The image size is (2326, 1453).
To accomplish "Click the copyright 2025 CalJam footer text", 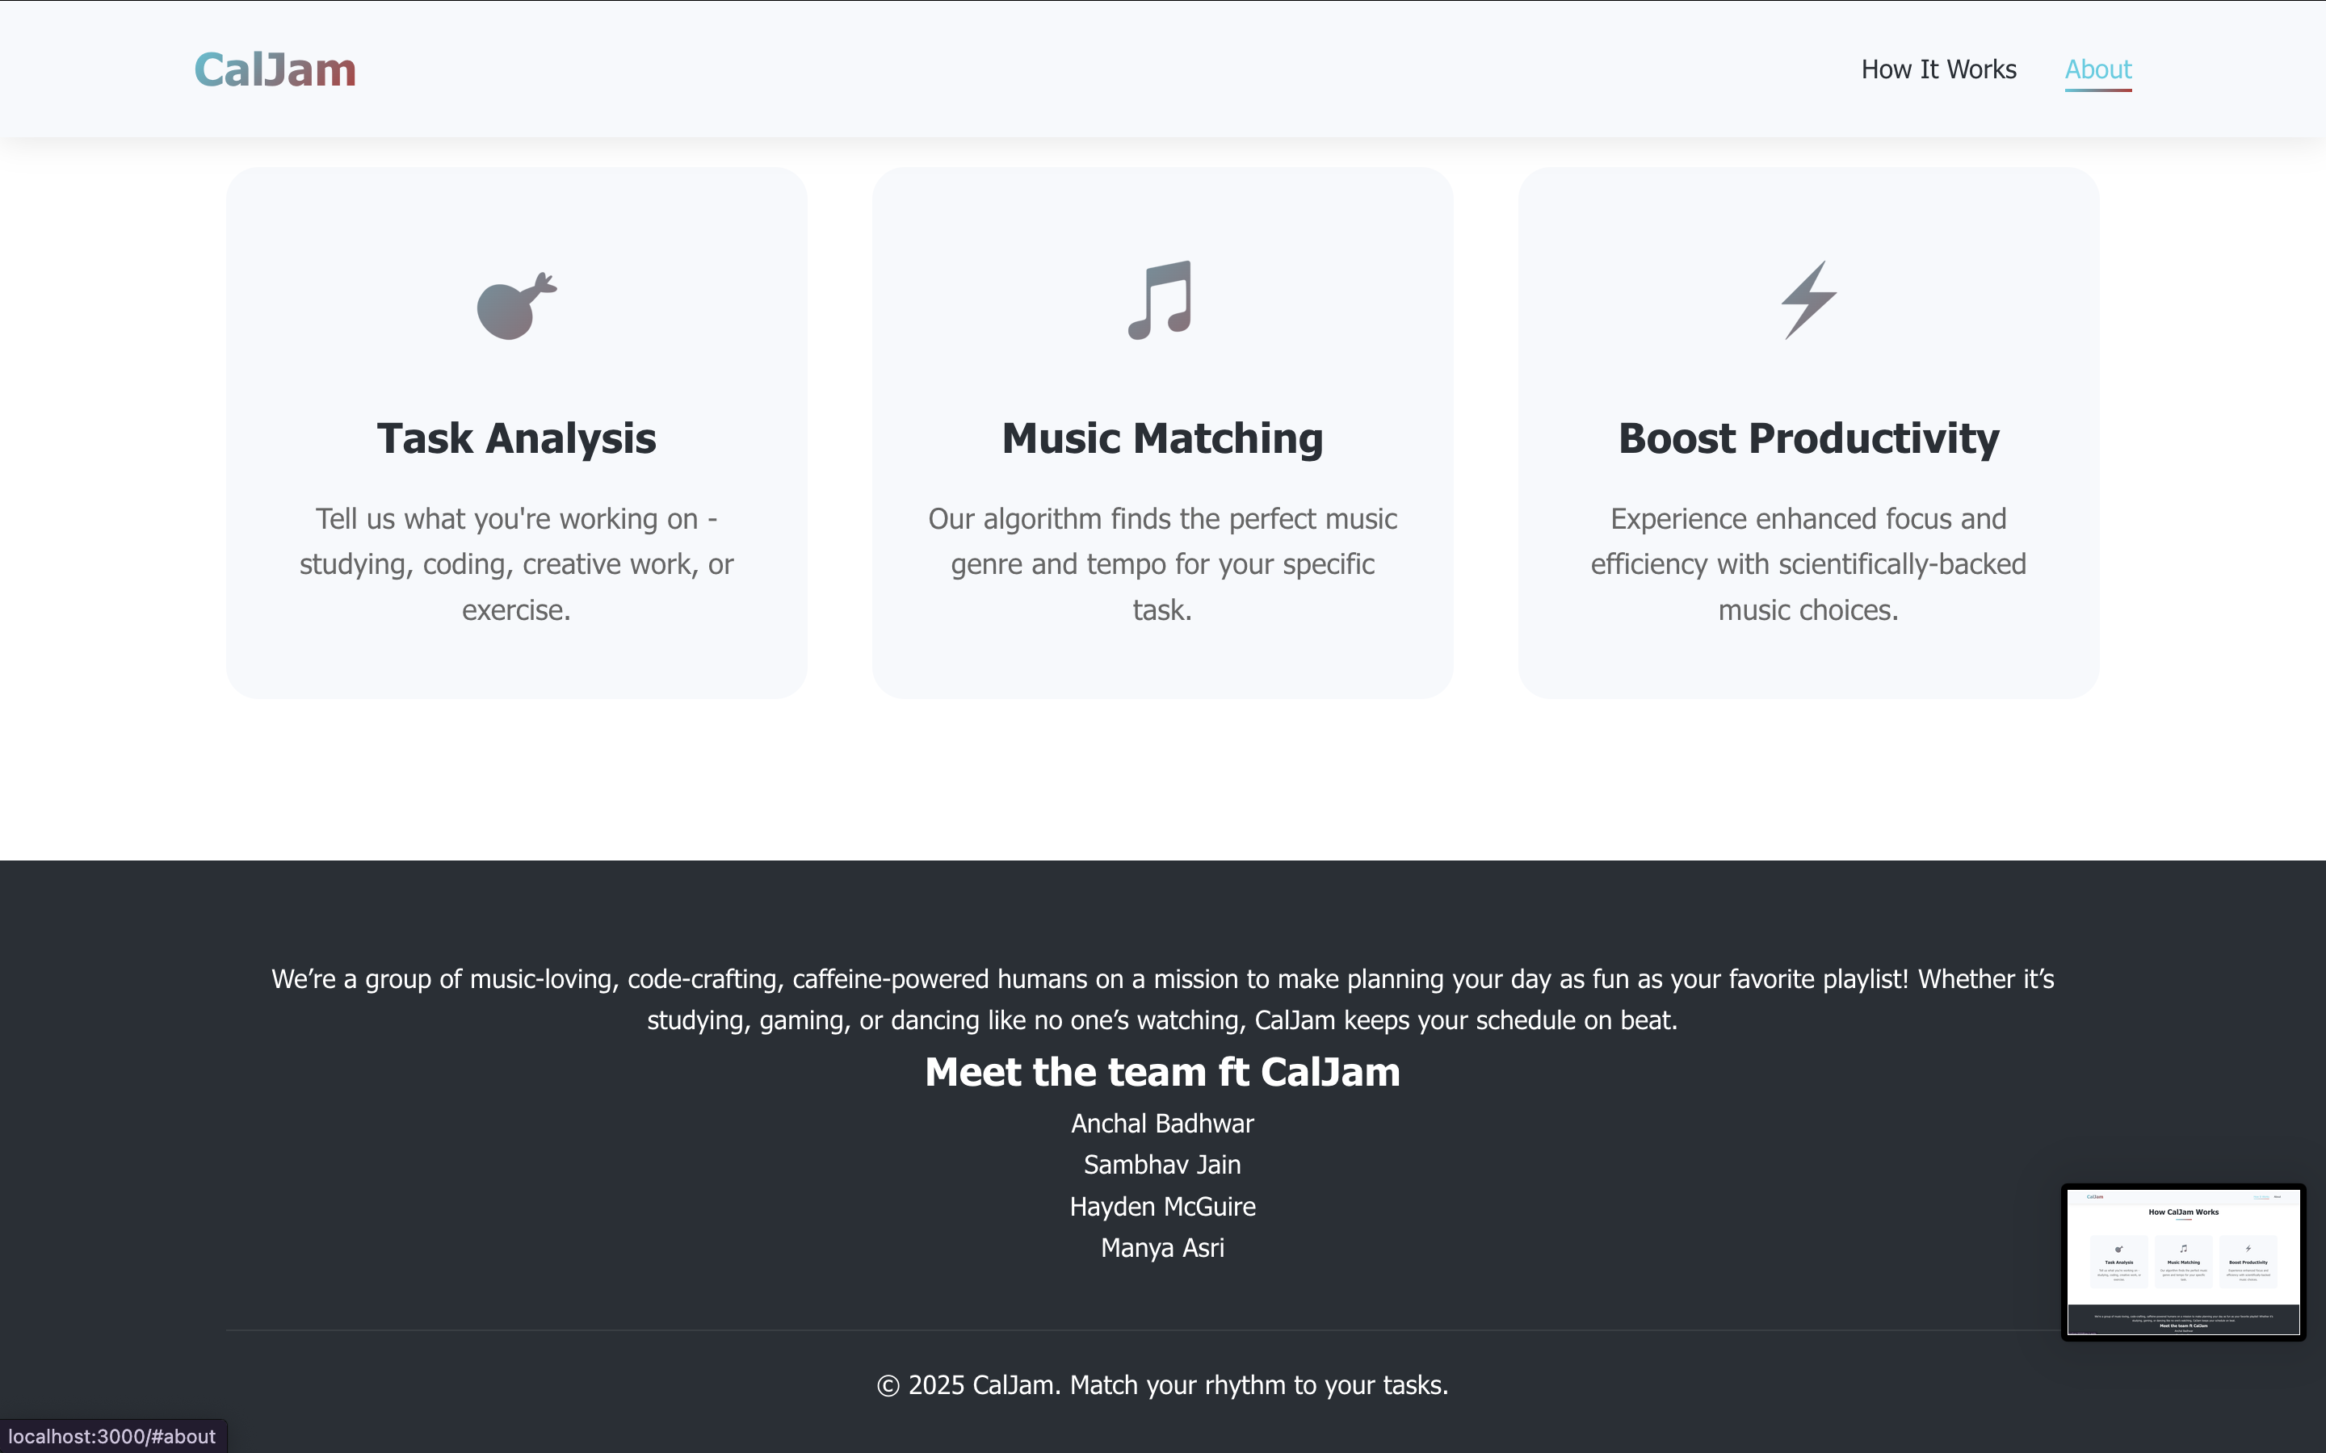I will pyautogui.click(x=1162, y=1384).
